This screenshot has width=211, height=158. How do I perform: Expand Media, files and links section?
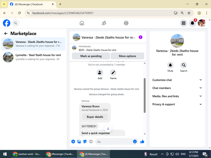point(177,96)
